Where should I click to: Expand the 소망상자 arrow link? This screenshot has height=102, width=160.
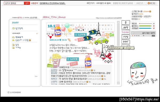coord(147,16)
